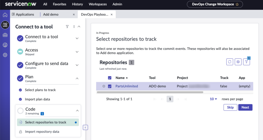
Task: Click the Import repository data lock icon
Action: pos(20,132)
